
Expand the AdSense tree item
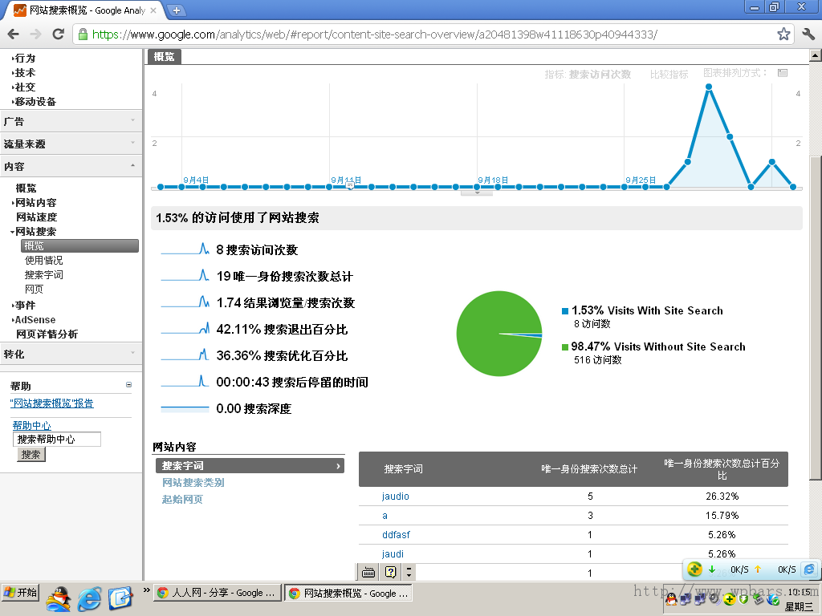(x=34, y=319)
